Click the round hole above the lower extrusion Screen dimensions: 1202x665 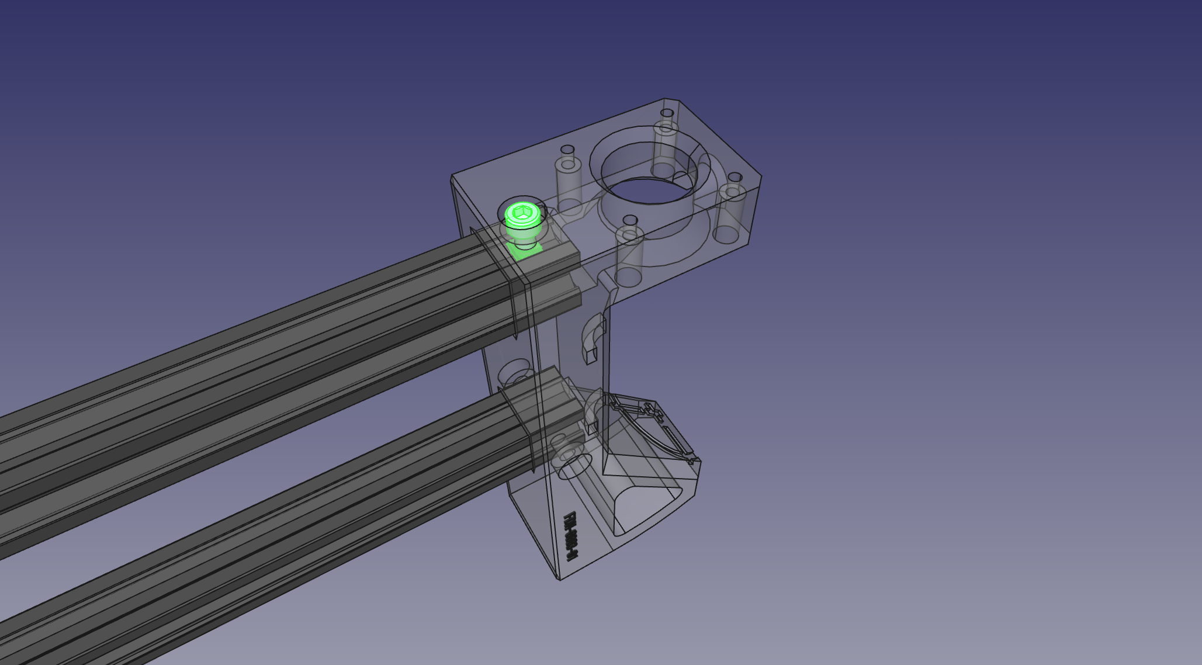(x=515, y=370)
